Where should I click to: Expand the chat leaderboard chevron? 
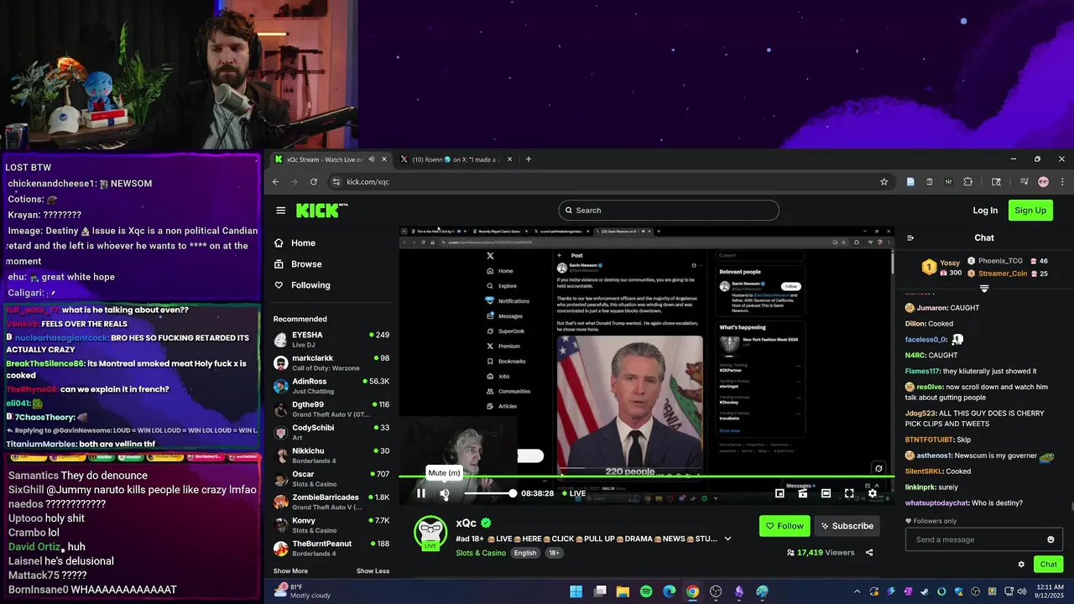984,289
